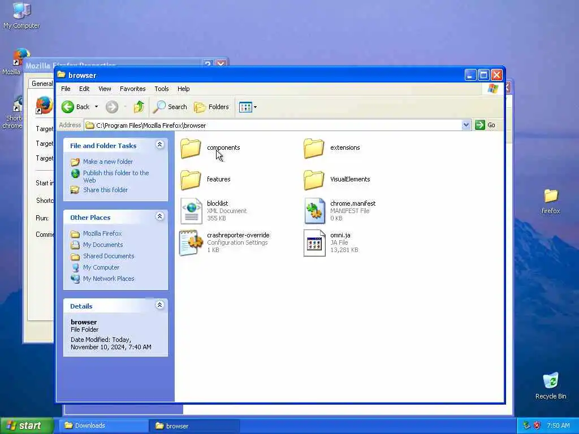This screenshot has width=579, height=434.
Task: Click the Windows flag logo in toolbar
Action: [493, 89]
